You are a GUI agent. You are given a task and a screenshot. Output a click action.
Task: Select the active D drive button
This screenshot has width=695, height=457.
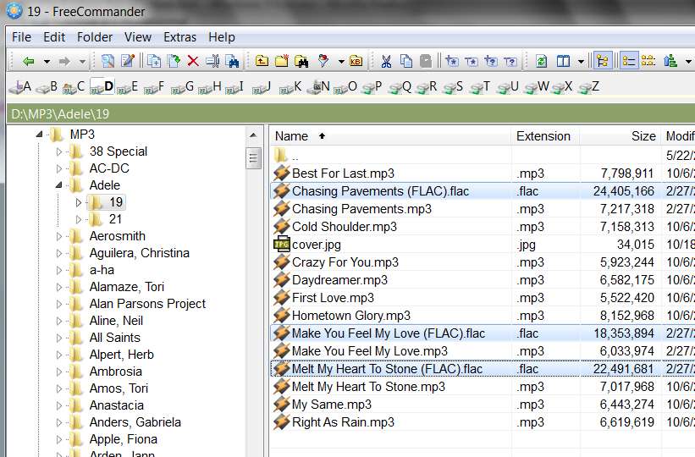102,86
